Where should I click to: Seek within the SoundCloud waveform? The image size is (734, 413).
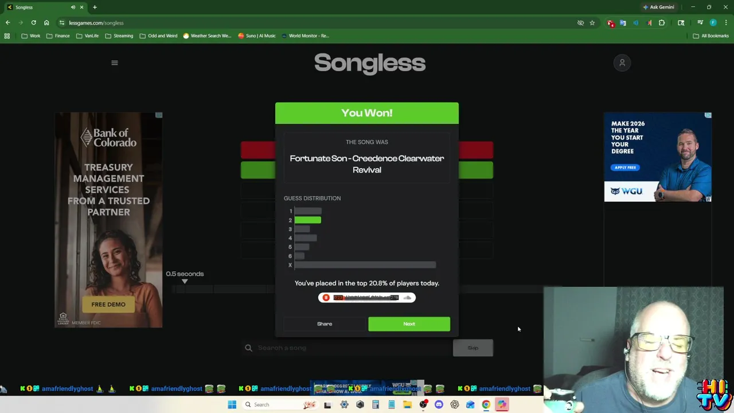point(366,298)
